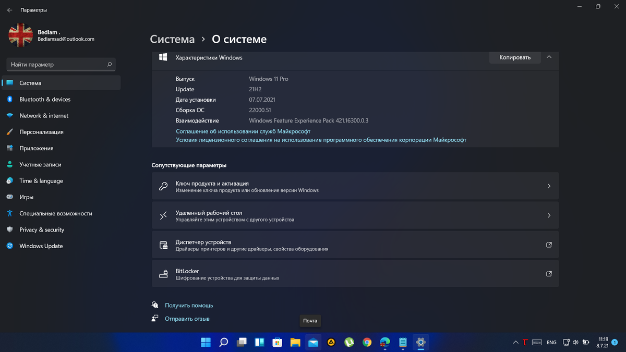This screenshot has width=626, height=352.
Task: Open Privacy & security settings
Action: click(x=61, y=229)
